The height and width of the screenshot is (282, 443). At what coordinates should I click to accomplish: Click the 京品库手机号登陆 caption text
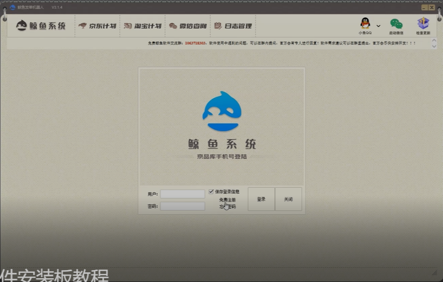222,156
